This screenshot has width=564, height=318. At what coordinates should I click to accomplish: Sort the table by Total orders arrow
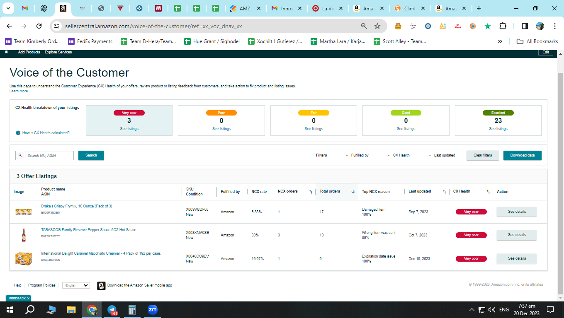coord(353,192)
